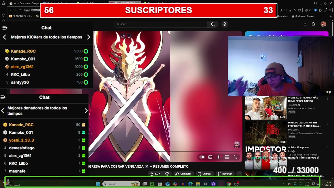
Task: Open the channel avatar on video
Action: coord(237,144)
